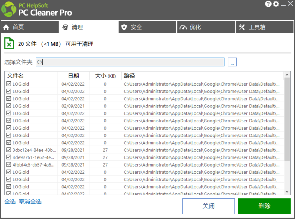The width and height of the screenshot is (295, 219).
Task: Click the '20 文件 (<1 MB) 可用于清理' summary text
Action: 56,44
